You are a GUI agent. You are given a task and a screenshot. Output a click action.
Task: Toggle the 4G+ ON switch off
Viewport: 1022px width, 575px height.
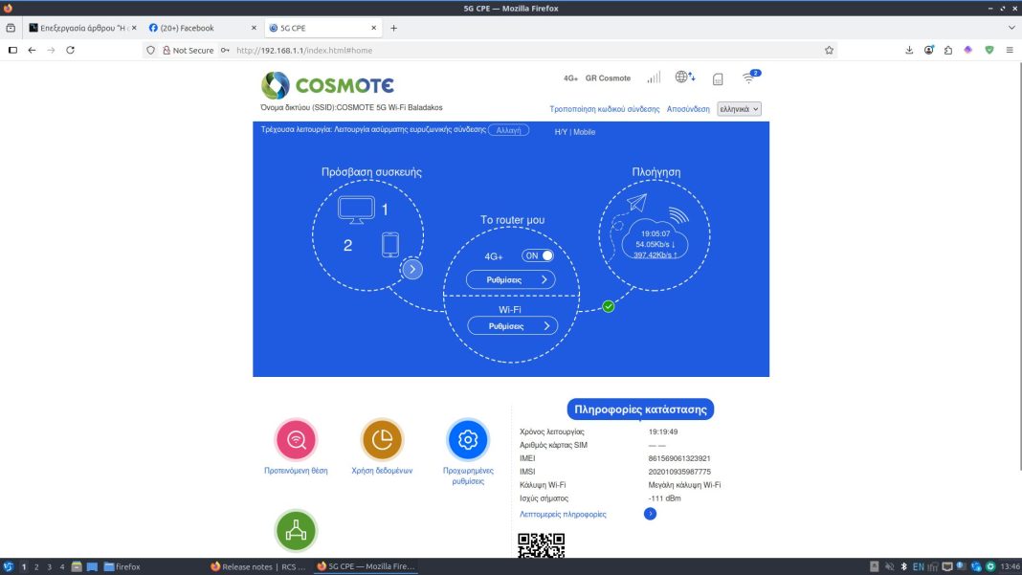click(x=538, y=255)
